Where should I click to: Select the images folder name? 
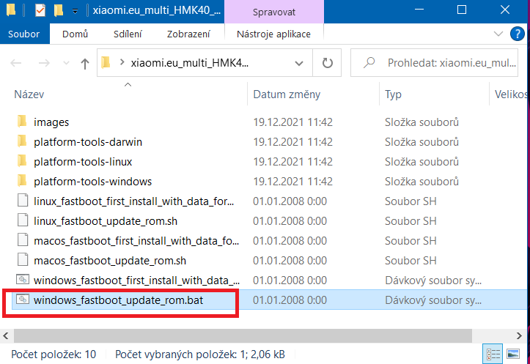click(51, 122)
